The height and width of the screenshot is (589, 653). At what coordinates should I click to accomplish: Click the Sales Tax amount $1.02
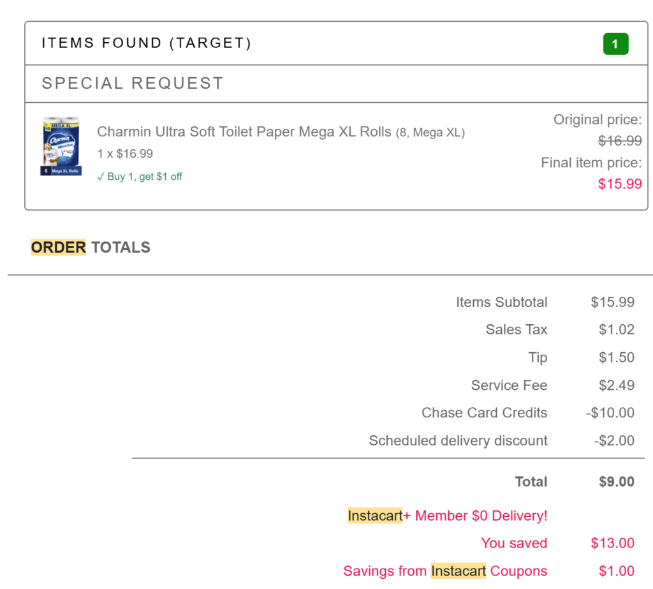[616, 330]
